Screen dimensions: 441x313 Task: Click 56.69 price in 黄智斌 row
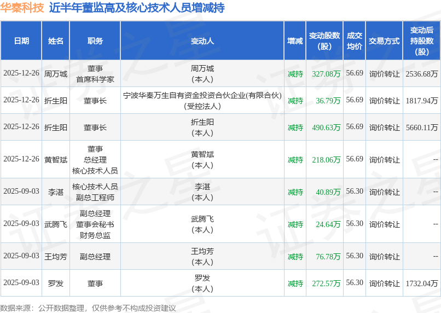(355, 159)
